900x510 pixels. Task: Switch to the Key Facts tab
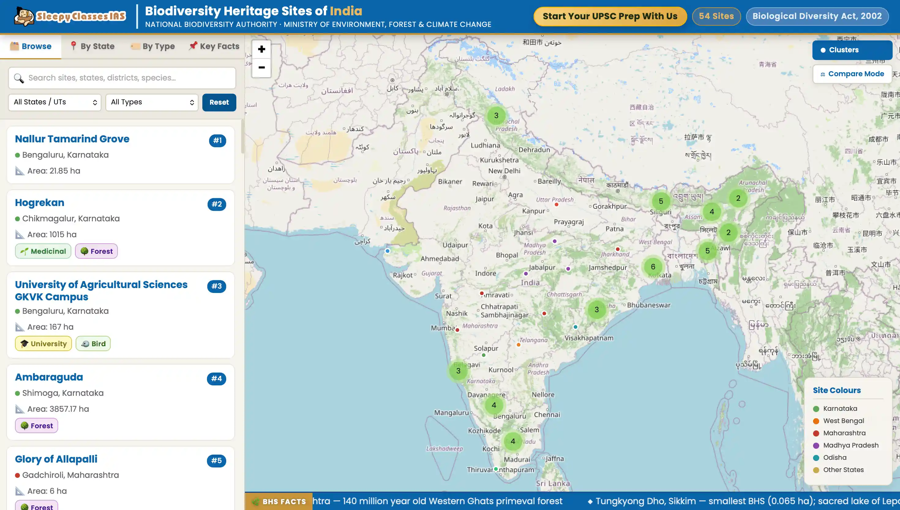214,47
